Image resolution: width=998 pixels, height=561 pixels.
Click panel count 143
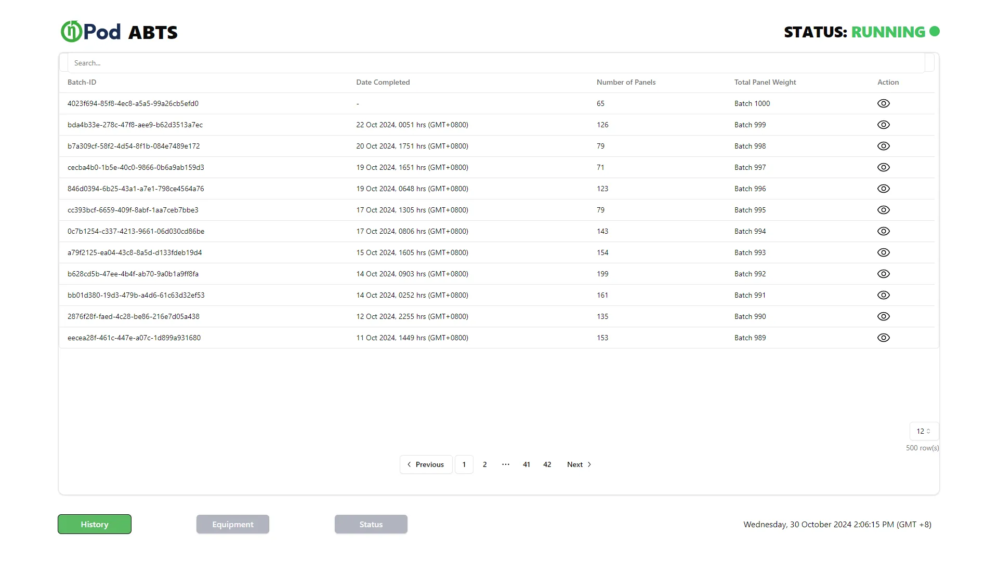coord(602,231)
